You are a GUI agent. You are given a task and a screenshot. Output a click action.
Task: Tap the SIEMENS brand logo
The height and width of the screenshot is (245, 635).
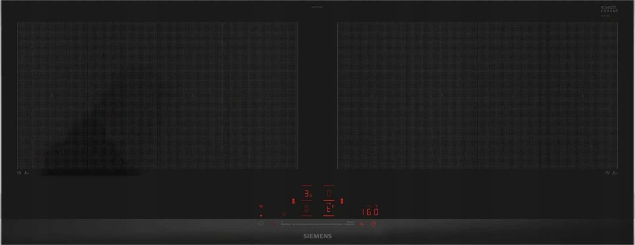click(x=317, y=236)
